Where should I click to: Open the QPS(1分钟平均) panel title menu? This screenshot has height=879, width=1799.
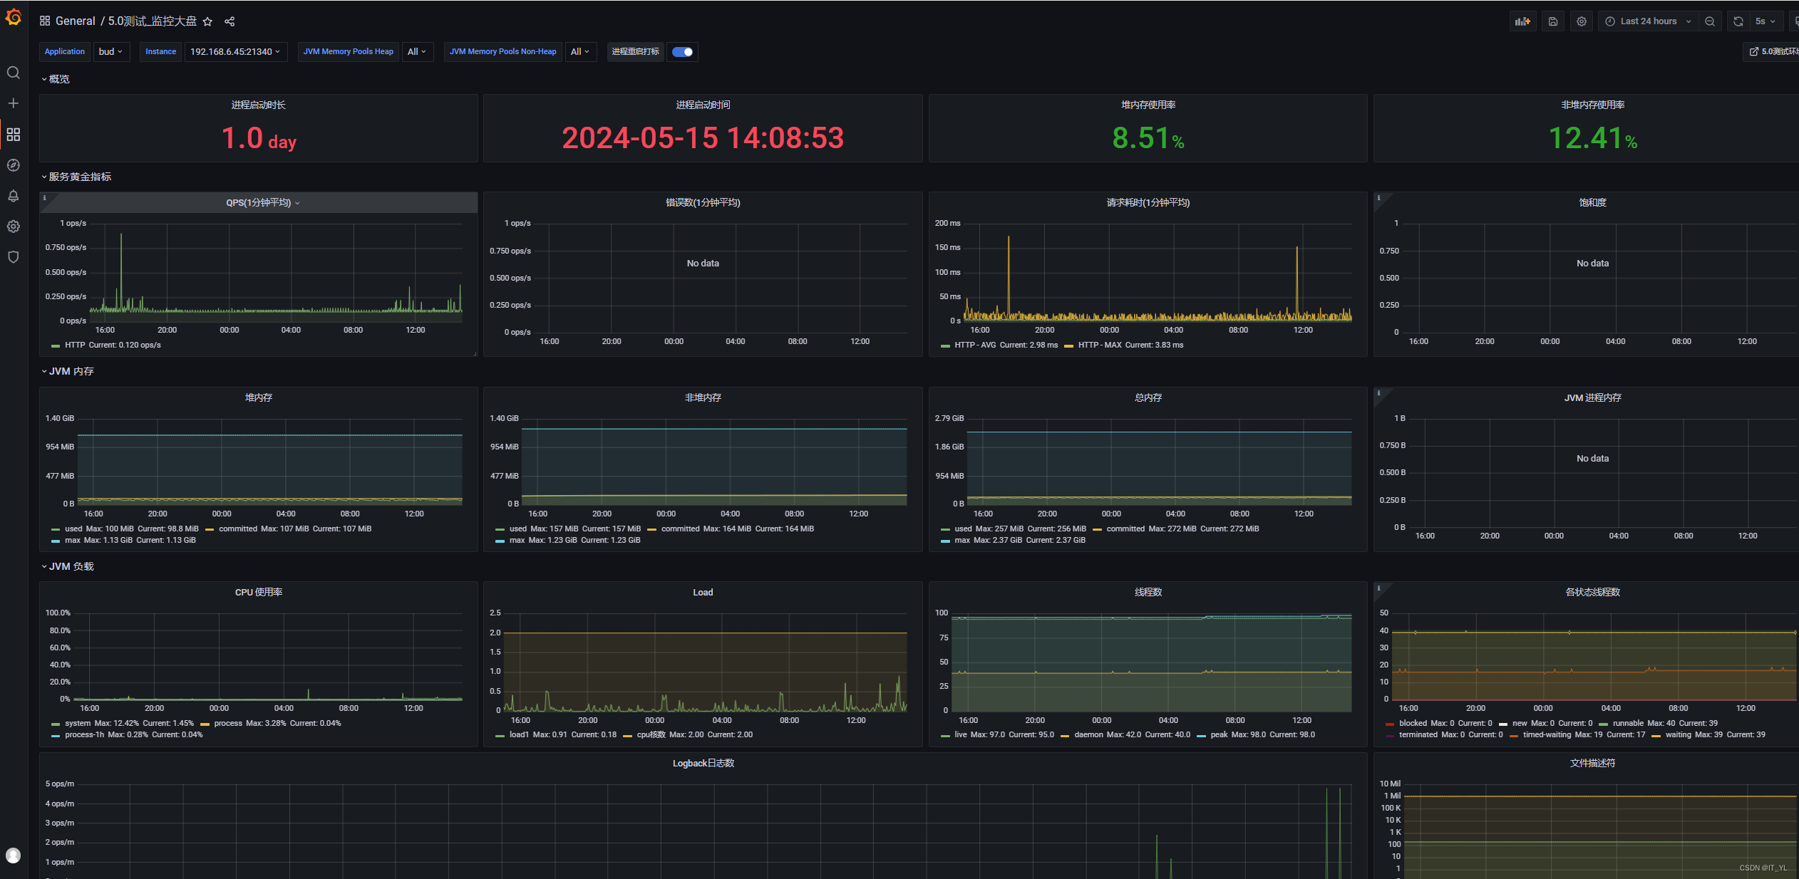(x=259, y=203)
